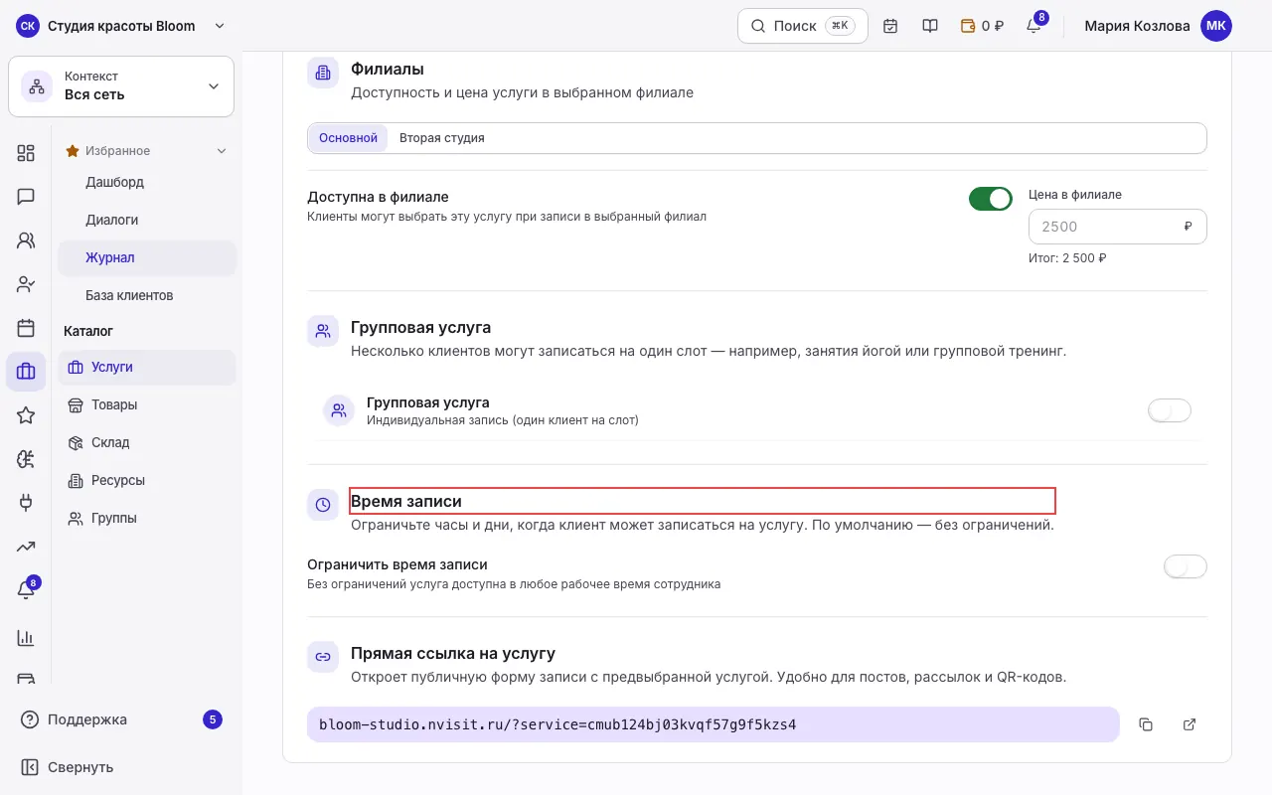Screen dimensions: 1272x795
Task: Open 'Склад' in the catalog menu
Action: click(147, 442)
